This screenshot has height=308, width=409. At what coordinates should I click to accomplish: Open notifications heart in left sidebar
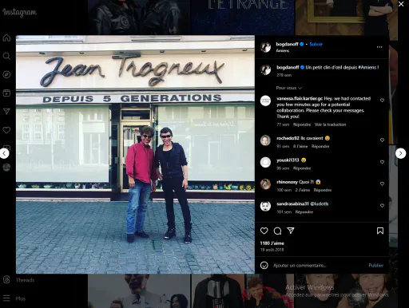click(6, 130)
